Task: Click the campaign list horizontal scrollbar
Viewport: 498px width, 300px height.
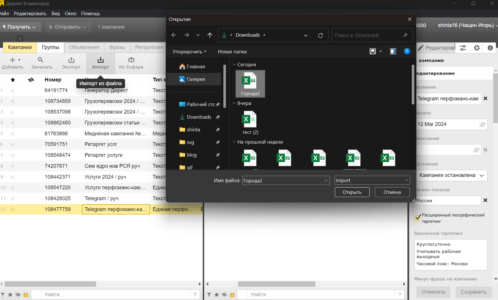Action: click(x=50, y=284)
